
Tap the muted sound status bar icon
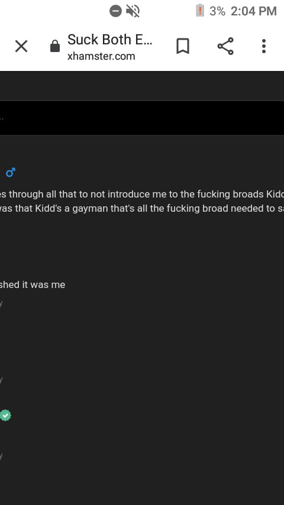(133, 11)
